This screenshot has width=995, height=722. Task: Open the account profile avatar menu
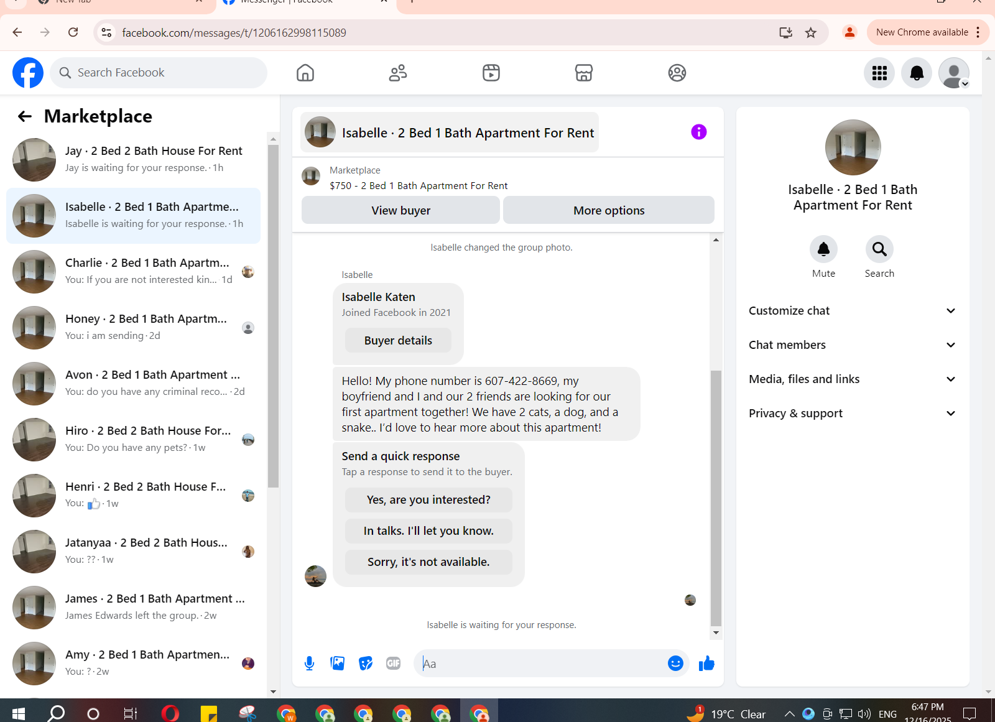click(x=954, y=73)
